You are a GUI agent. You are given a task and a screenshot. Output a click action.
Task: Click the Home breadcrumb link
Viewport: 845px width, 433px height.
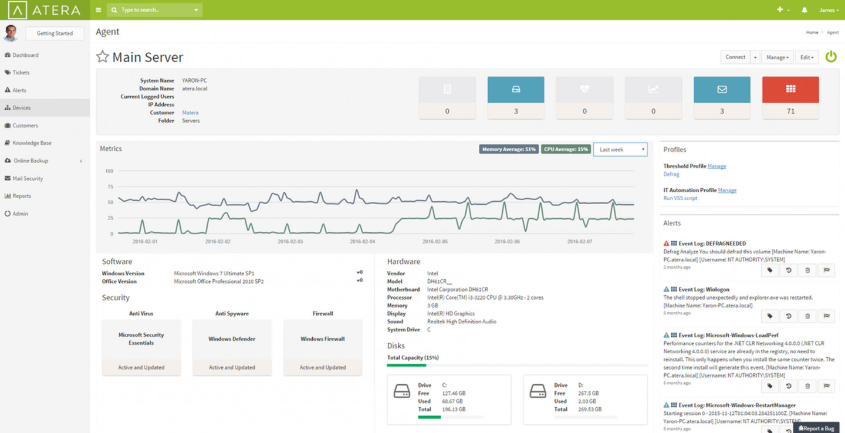pyautogui.click(x=812, y=32)
